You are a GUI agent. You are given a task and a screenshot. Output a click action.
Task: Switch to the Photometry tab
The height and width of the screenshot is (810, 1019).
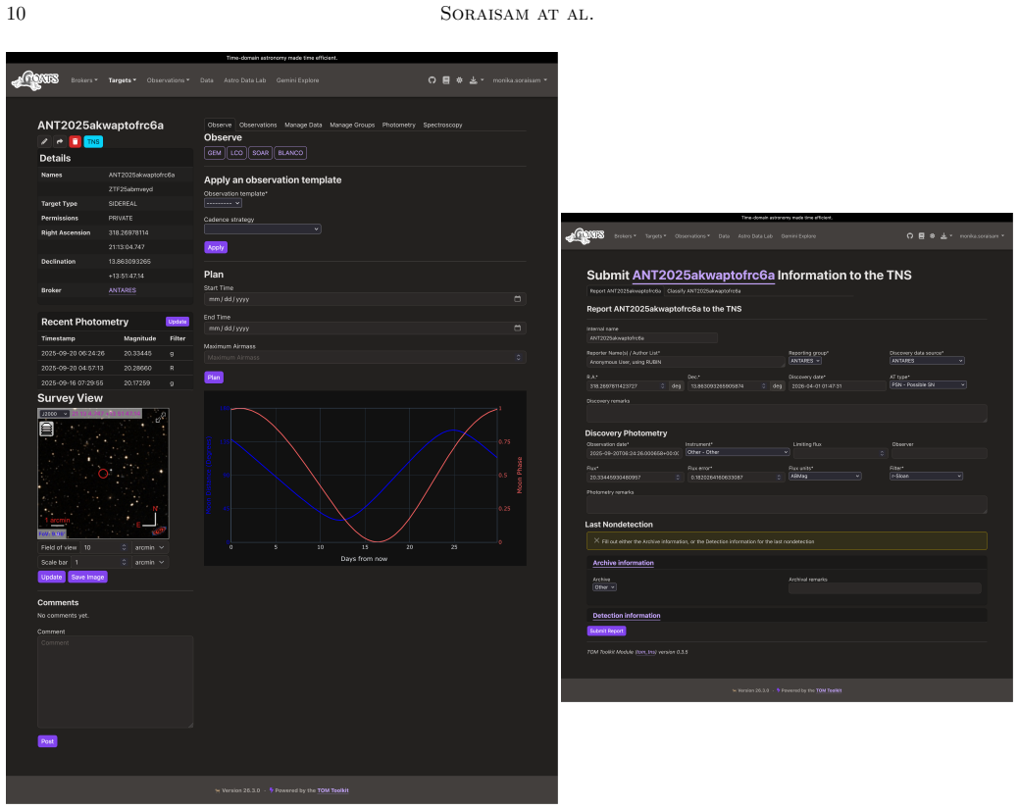[398, 125]
